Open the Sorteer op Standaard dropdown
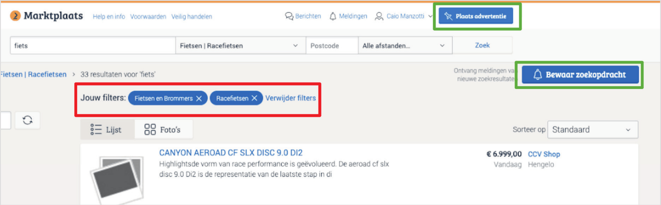The image size is (661, 205). pos(592,130)
